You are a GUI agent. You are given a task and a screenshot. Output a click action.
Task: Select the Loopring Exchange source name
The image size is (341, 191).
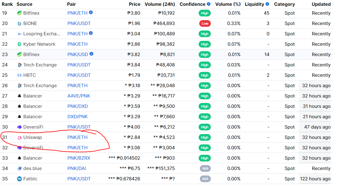click(42, 34)
